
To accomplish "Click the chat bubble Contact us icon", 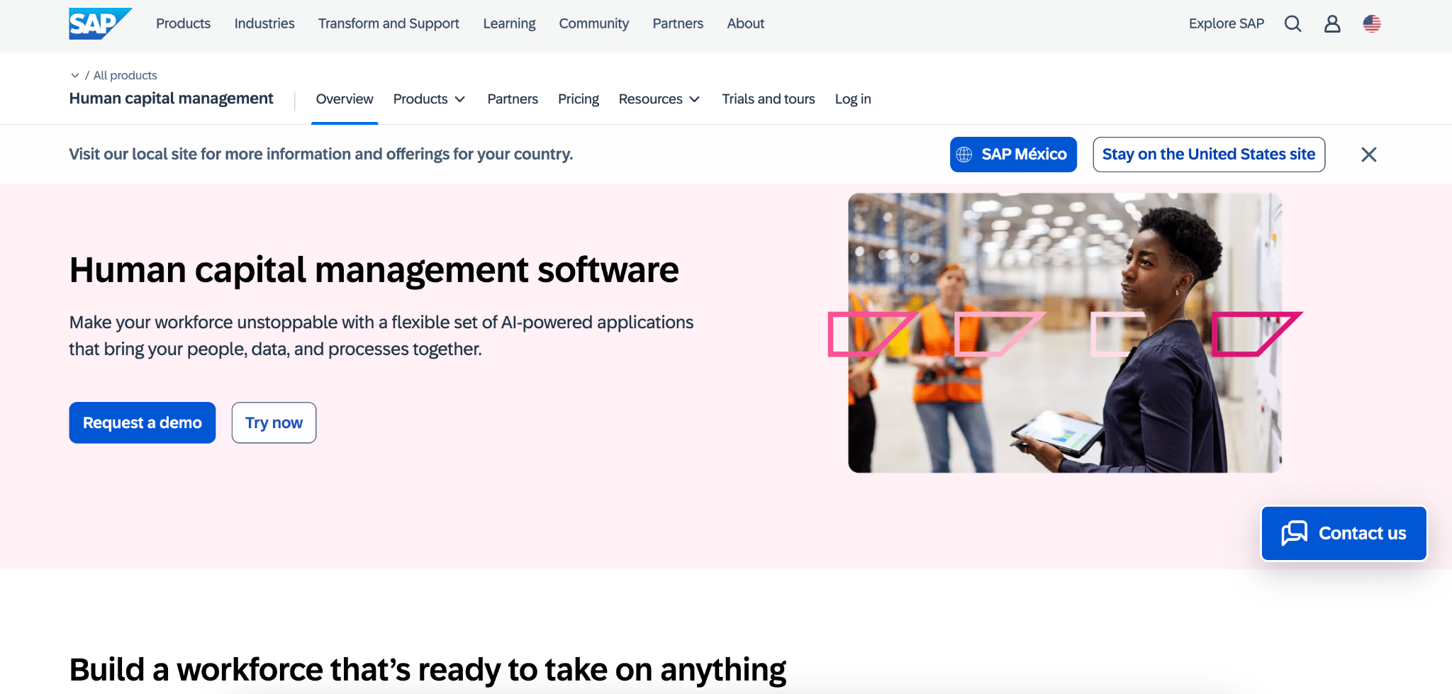I will point(1294,533).
